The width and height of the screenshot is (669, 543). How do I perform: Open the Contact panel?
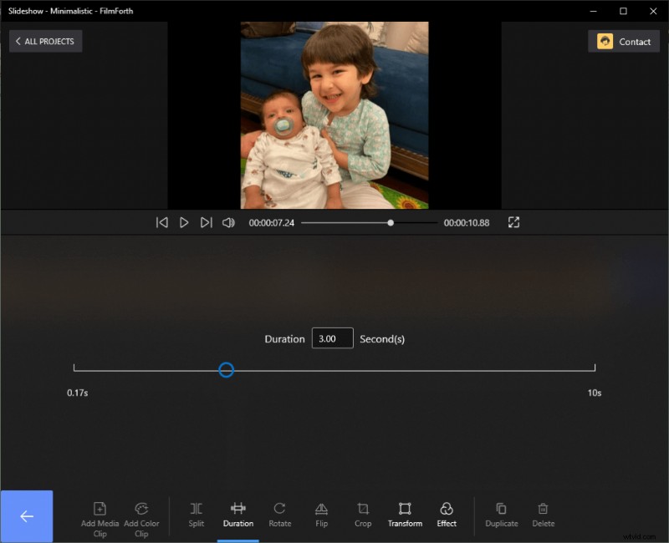pyautogui.click(x=623, y=41)
